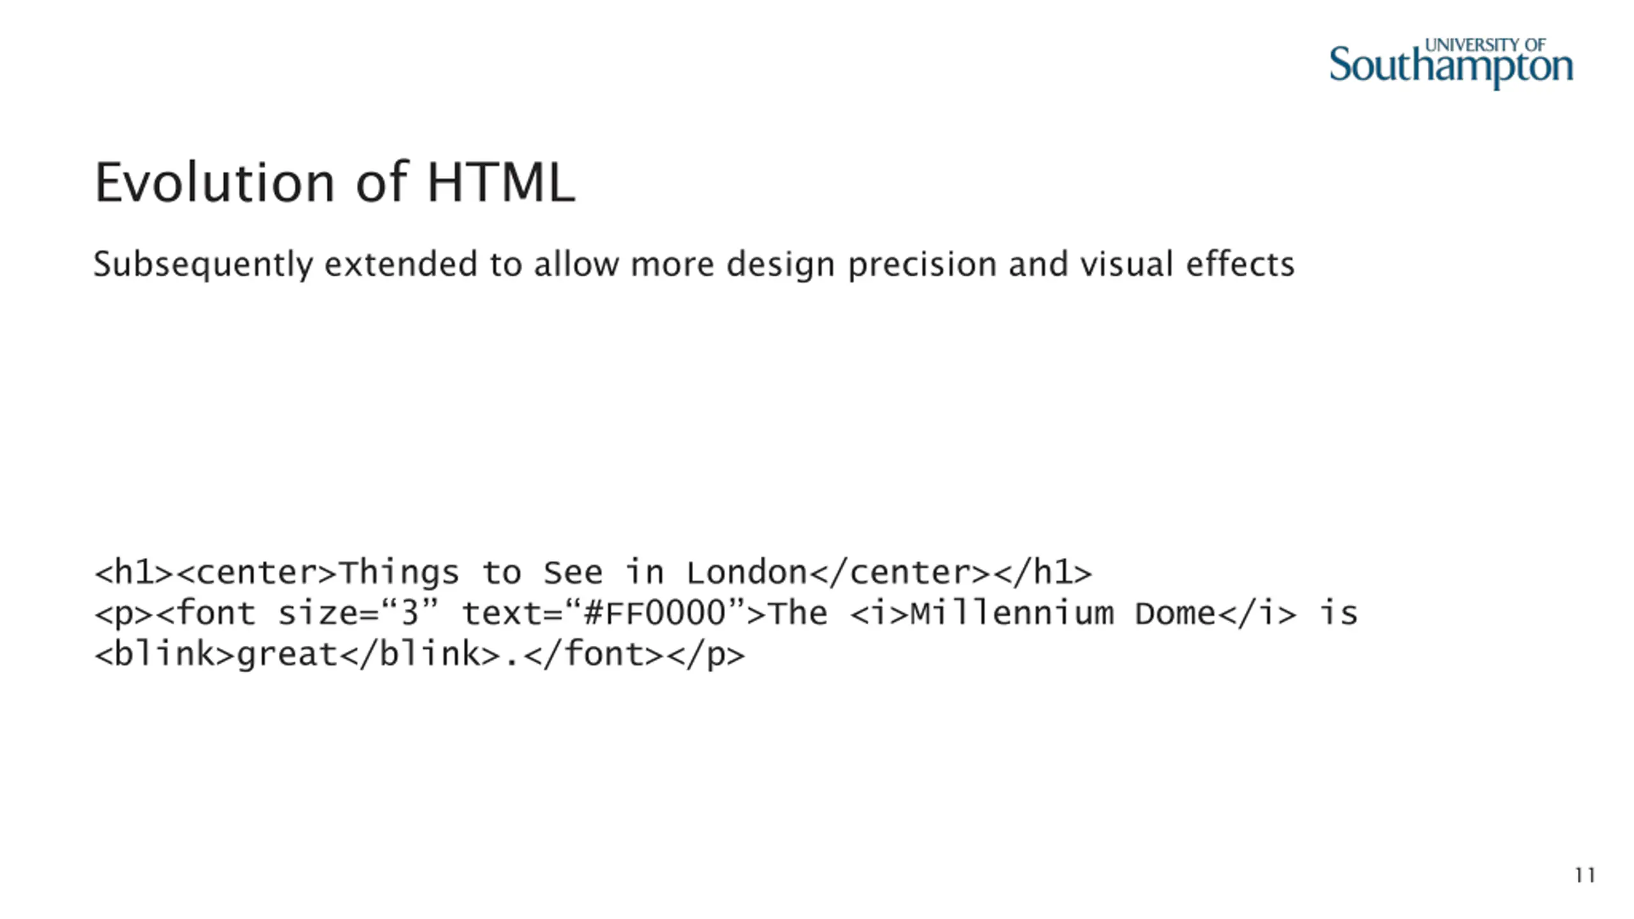
Task: Click the word 'visual effects' in subtitle
Action: 1187,264
